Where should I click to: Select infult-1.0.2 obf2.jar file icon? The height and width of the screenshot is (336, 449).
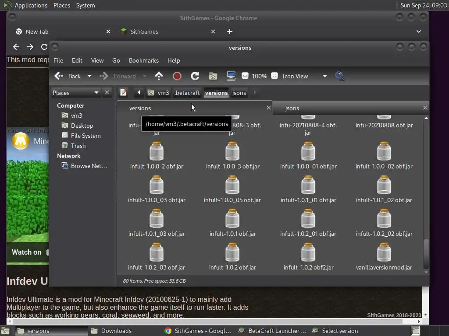point(308,252)
